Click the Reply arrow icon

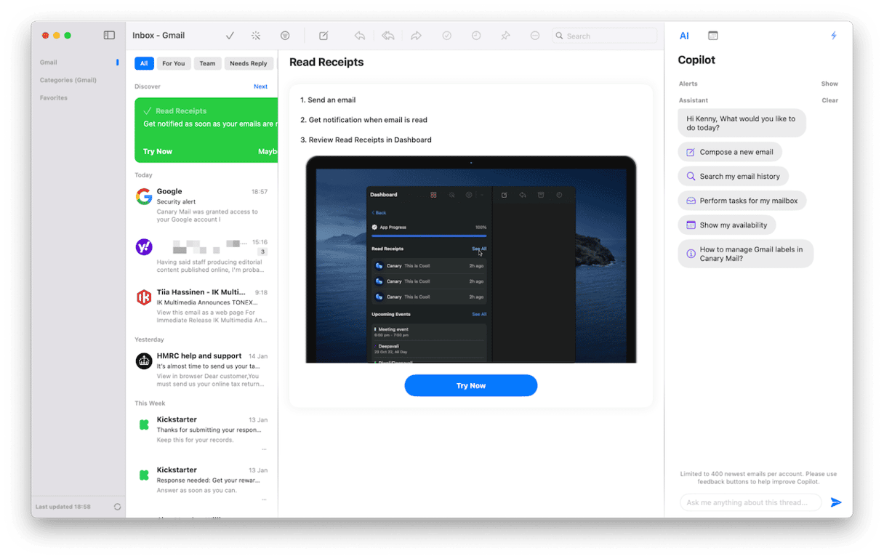pyautogui.click(x=359, y=36)
